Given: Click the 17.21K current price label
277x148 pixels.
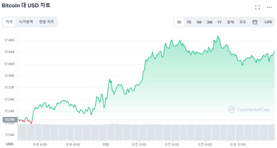Looking at the screenshot, I should (9, 120).
